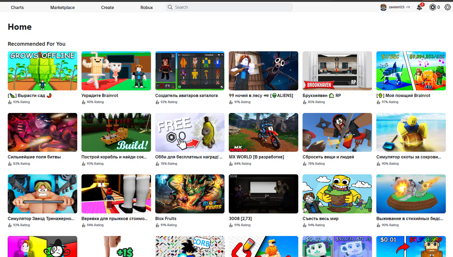Select the Сильнейшие поля битвы thumbnail
This screenshot has height=257, width=453.
point(42,132)
